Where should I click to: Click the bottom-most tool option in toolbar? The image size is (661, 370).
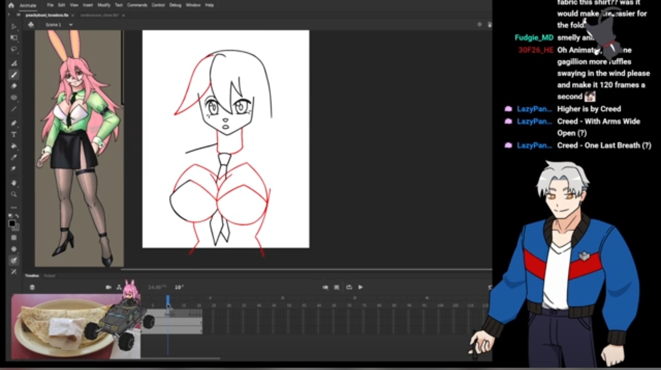pyautogui.click(x=14, y=272)
